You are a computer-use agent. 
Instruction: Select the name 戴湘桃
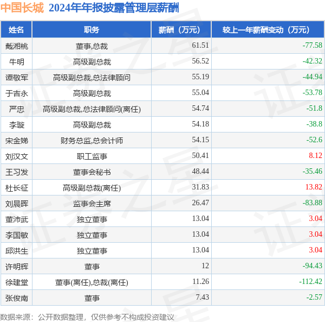coord(17,46)
